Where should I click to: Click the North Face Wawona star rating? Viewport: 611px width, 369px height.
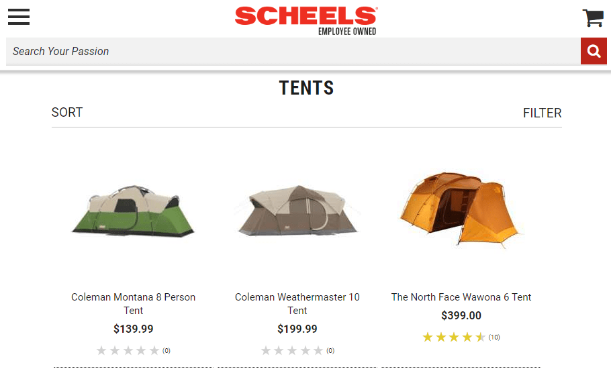[x=454, y=337]
